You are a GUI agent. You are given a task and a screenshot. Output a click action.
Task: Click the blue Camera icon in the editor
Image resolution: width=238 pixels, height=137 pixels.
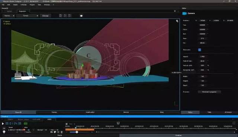[x=184, y=13]
